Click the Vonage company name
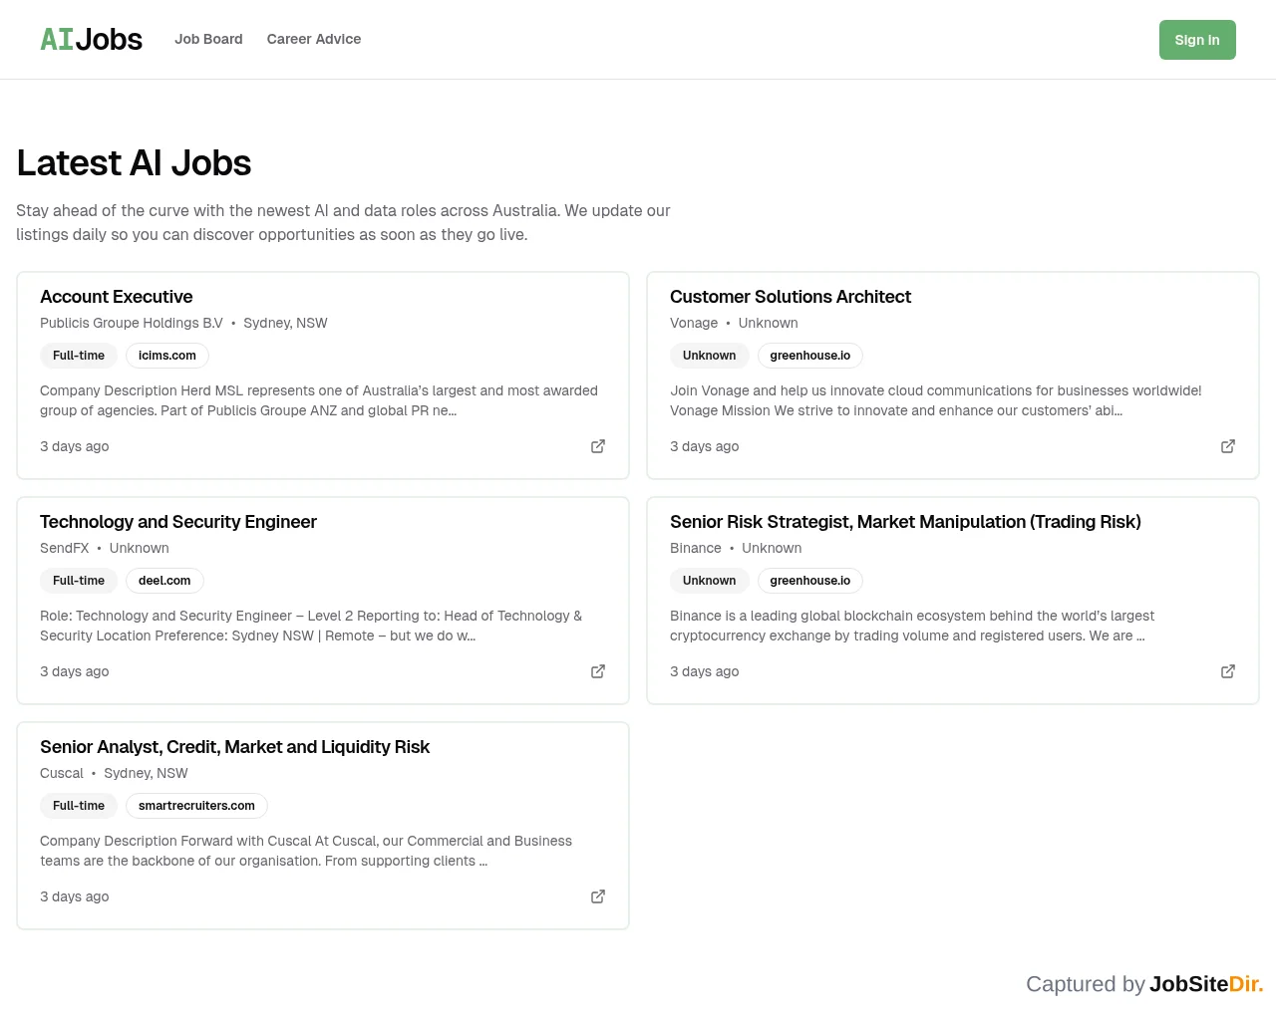This screenshot has width=1276, height=1014. 694,323
